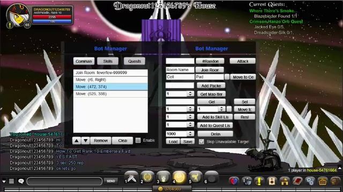
Task: Focus the Pad input field
Action: (210, 77)
